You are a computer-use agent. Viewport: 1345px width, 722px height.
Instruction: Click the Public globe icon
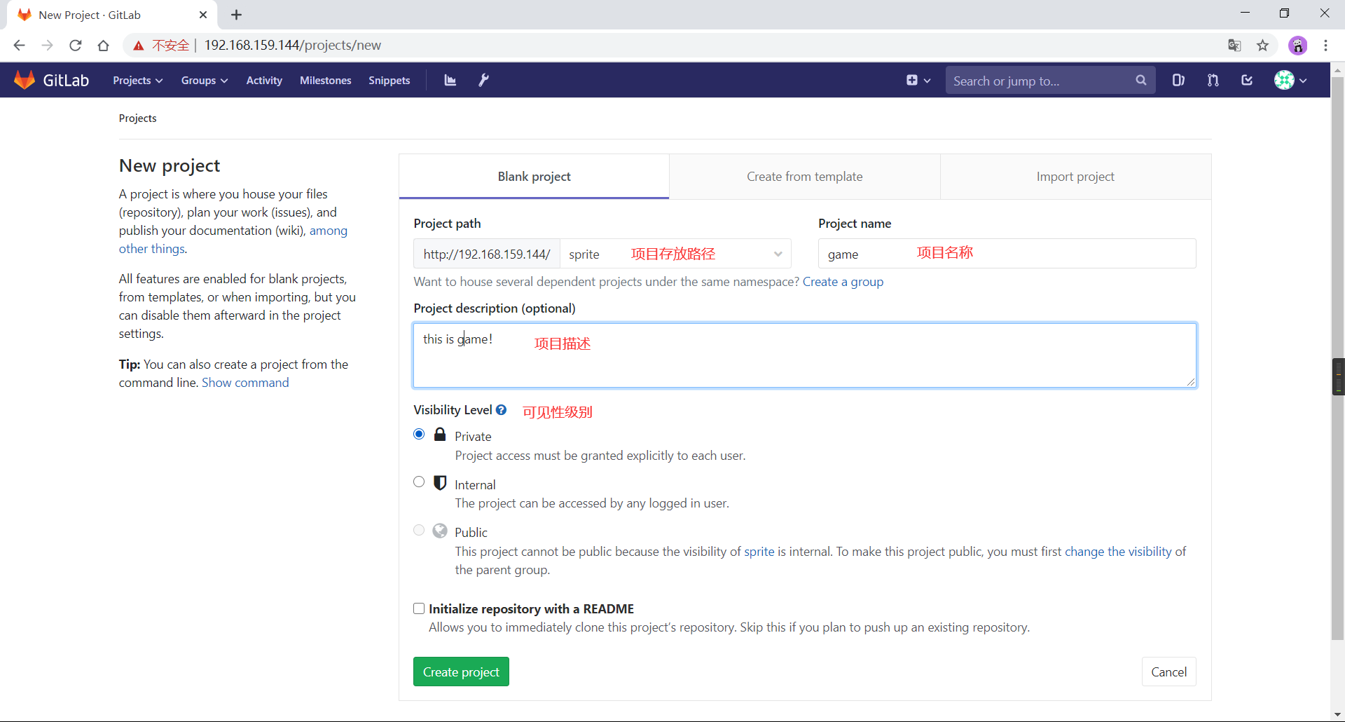coord(440,531)
